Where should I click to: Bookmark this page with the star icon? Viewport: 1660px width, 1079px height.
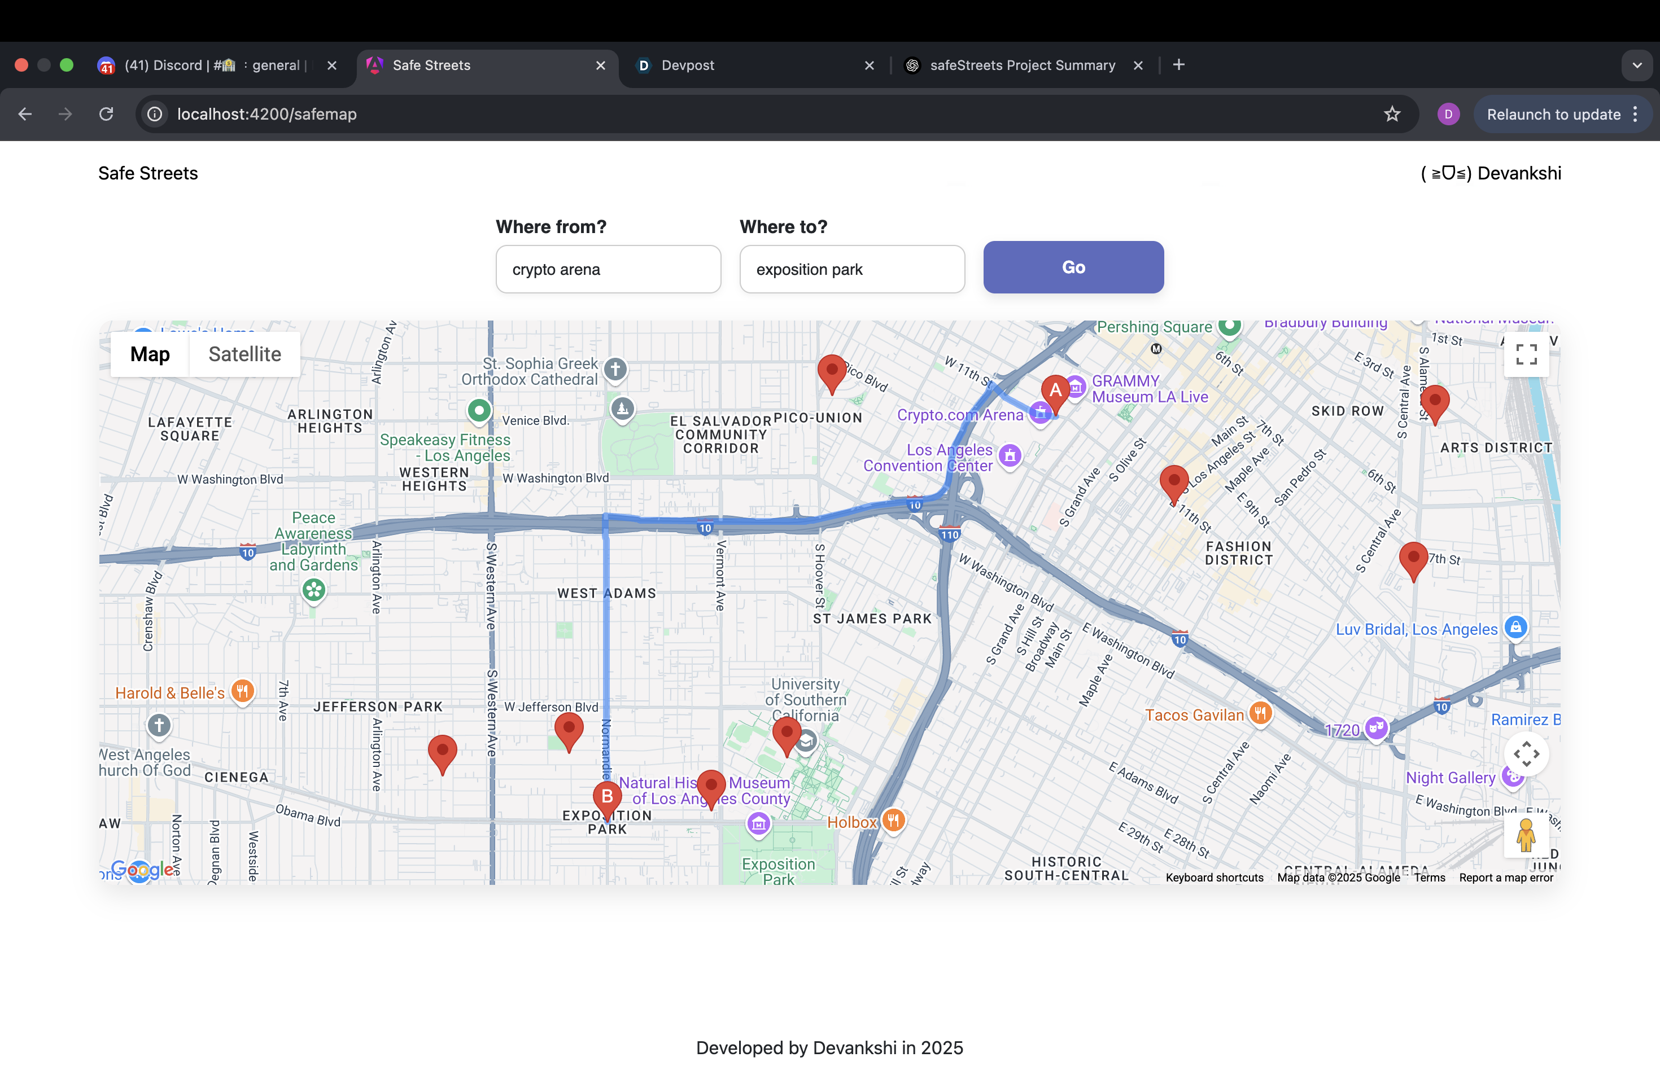tap(1392, 113)
